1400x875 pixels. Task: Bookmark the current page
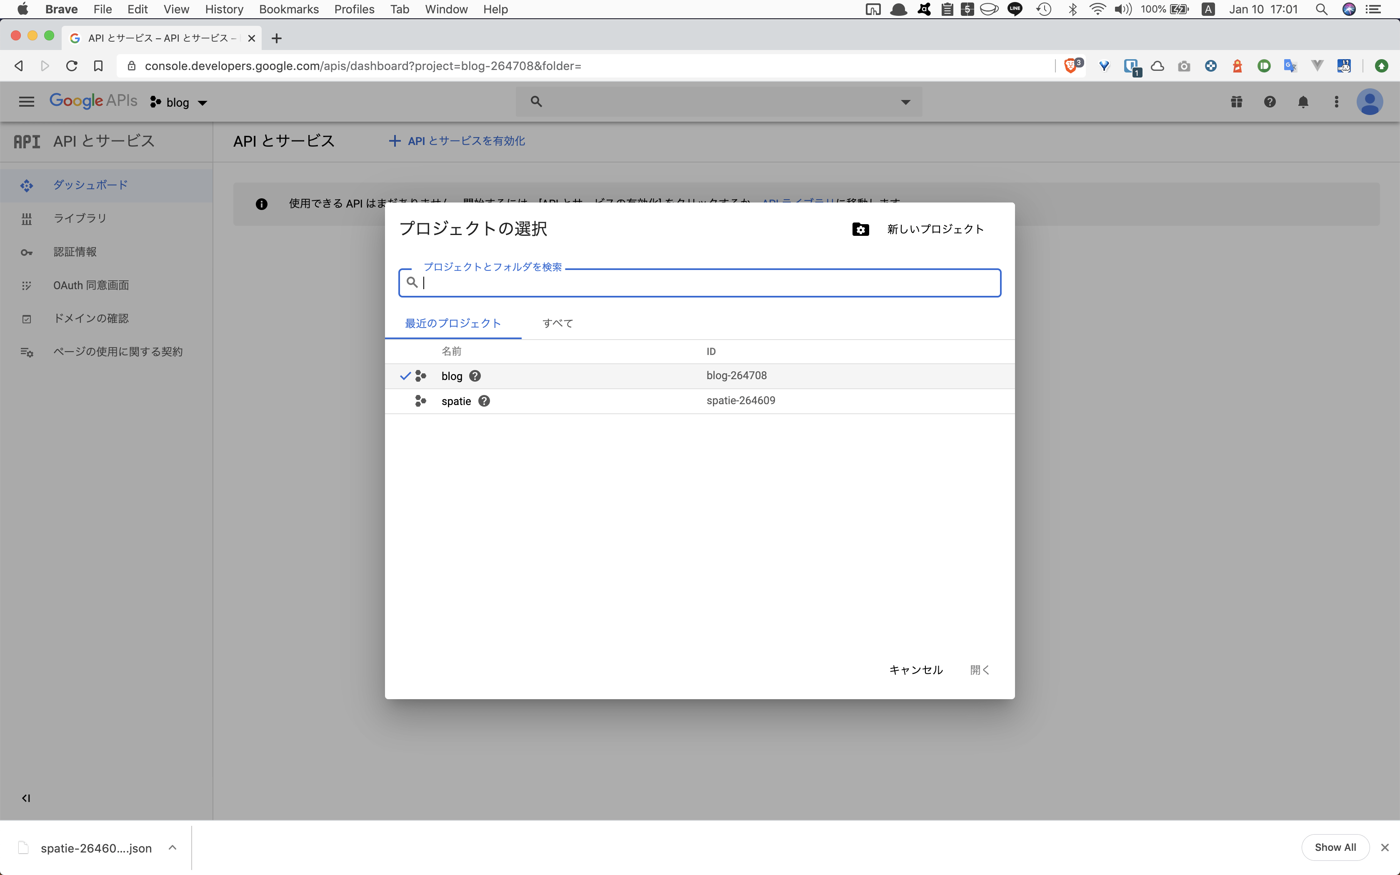98,65
